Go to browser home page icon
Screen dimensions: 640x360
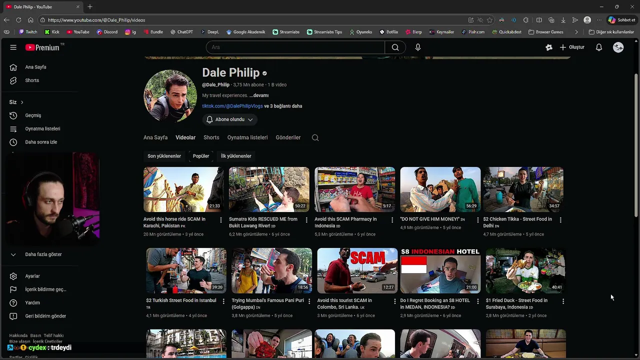click(x=30, y=20)
